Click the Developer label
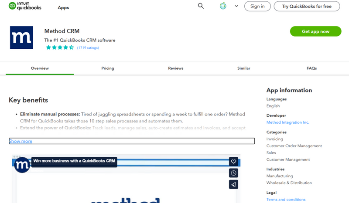Image resolution: width=349 pixels, height=203 pixels. 276,115
